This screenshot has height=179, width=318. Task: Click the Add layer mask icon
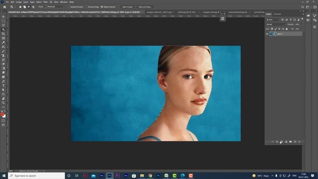coord(282,142)
